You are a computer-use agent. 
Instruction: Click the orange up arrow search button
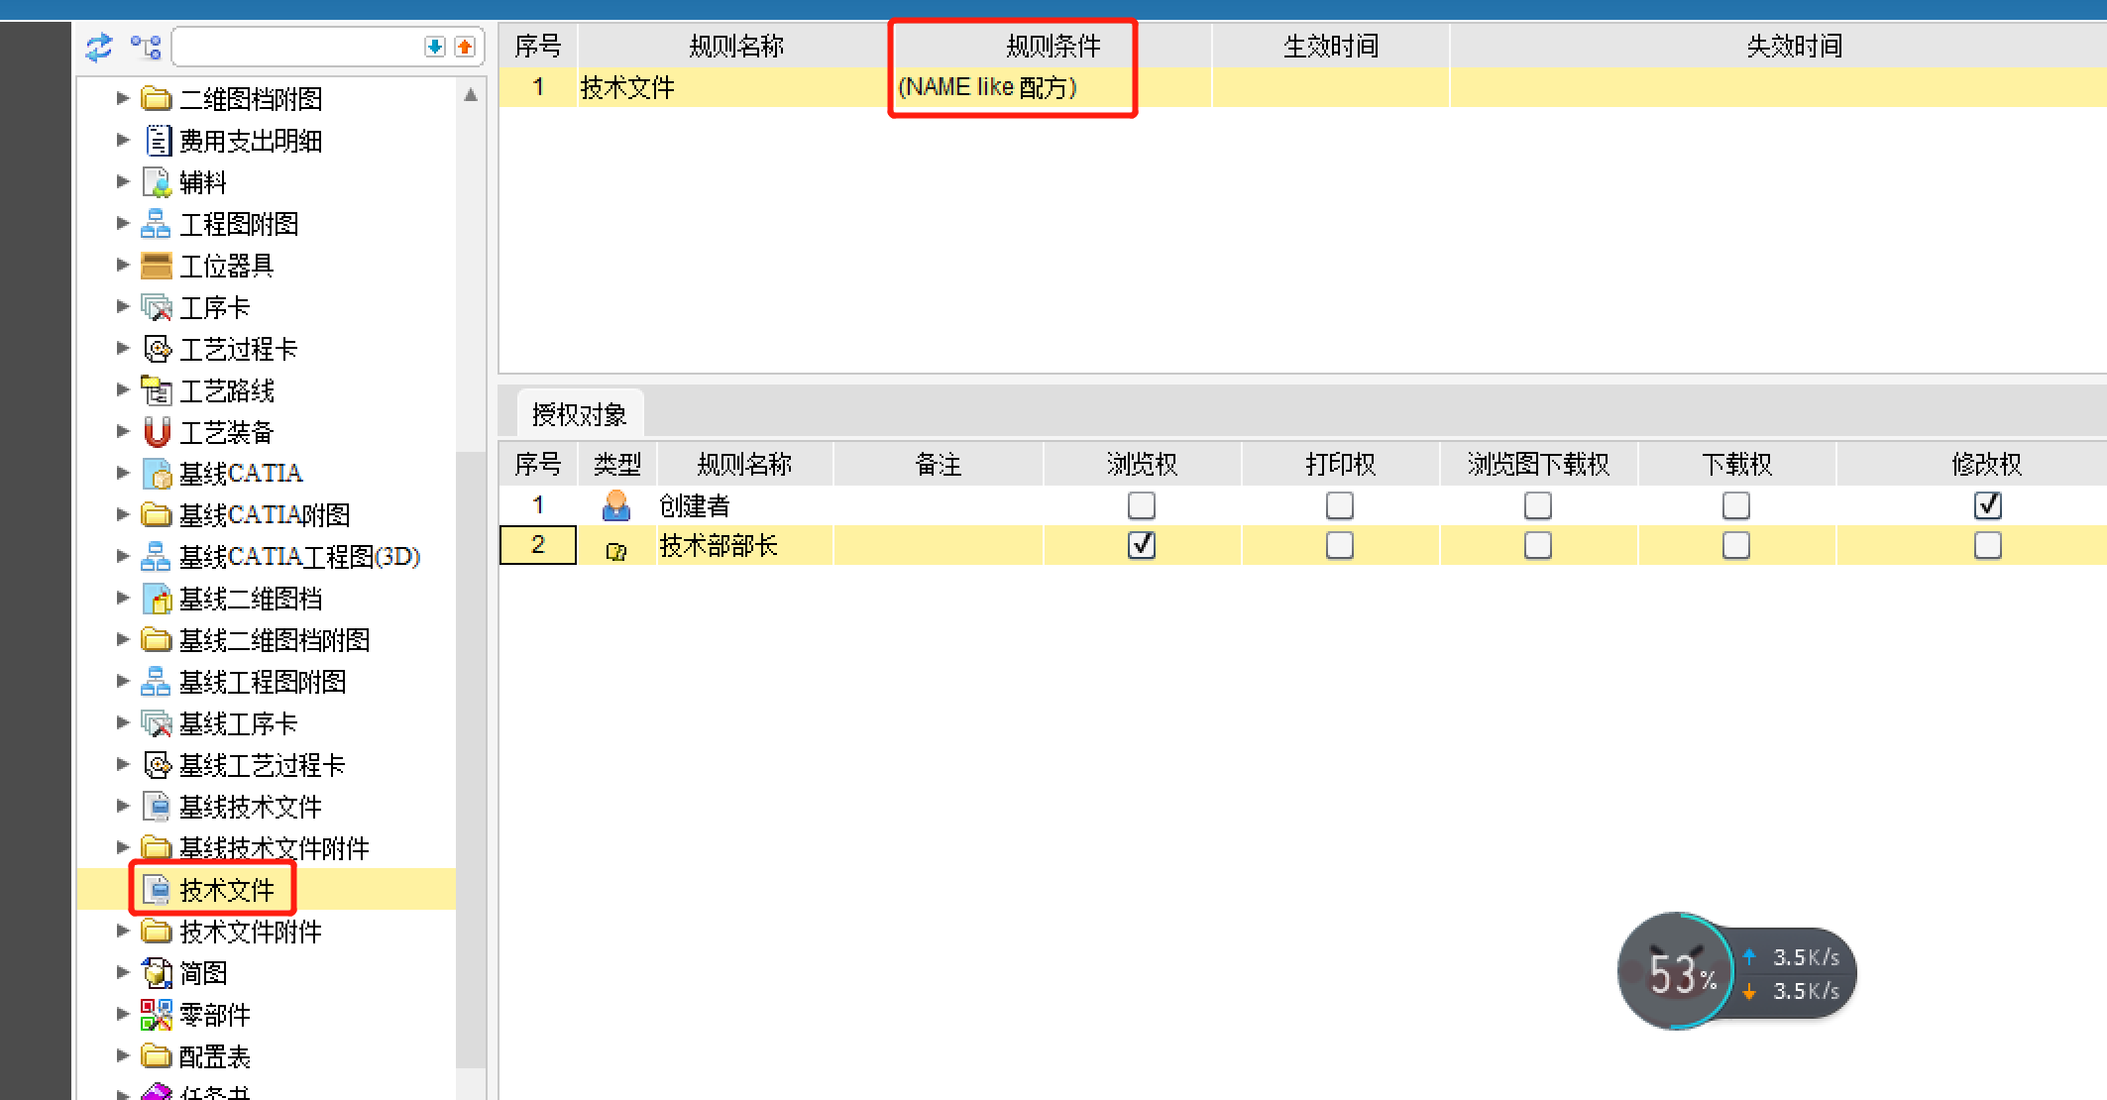click(x=465, y=47)
